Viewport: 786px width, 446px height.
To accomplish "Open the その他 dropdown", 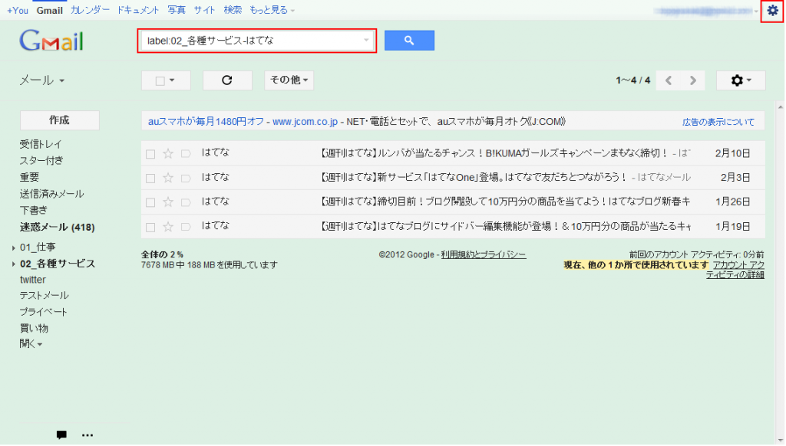I will pyautogui.click(x=289, y=80).
